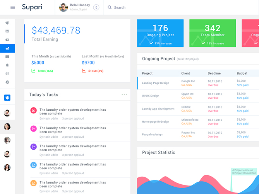Click the alarm bell icon atop sidebar

(x=7, y=23)
